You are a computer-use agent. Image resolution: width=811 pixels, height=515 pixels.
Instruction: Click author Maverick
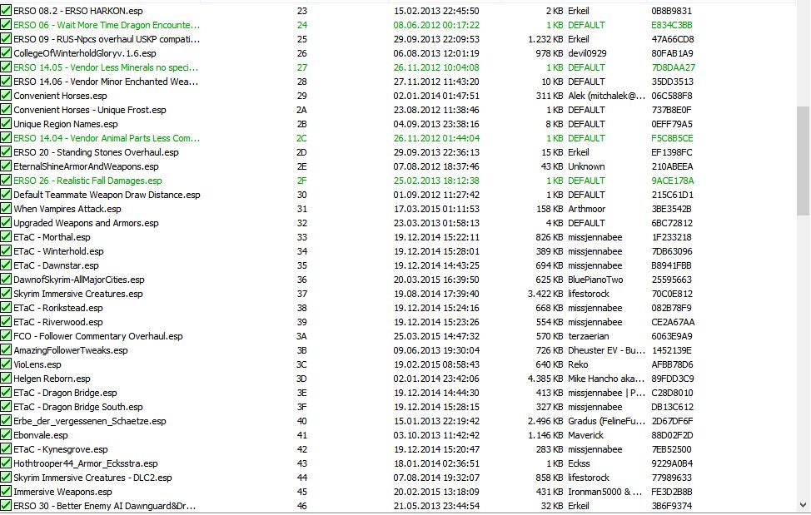tap(585, 435)
